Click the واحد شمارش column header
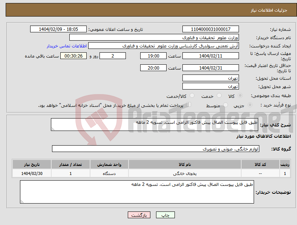The image size is (297, 225). coord(109,164)
